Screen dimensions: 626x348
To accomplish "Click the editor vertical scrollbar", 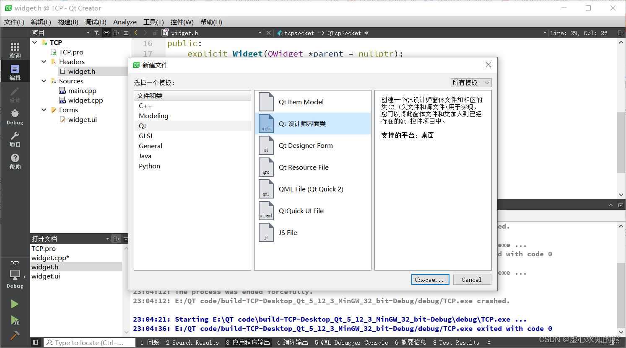I will (621, 142).
